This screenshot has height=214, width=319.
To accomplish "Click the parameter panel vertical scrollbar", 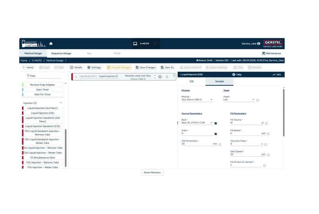I will coord(284,112).
